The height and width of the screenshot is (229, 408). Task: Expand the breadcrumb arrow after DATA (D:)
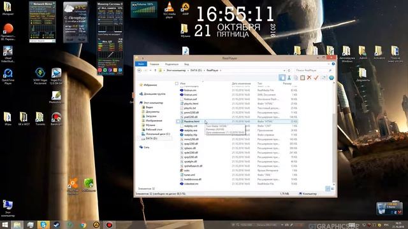coord(204,71)
